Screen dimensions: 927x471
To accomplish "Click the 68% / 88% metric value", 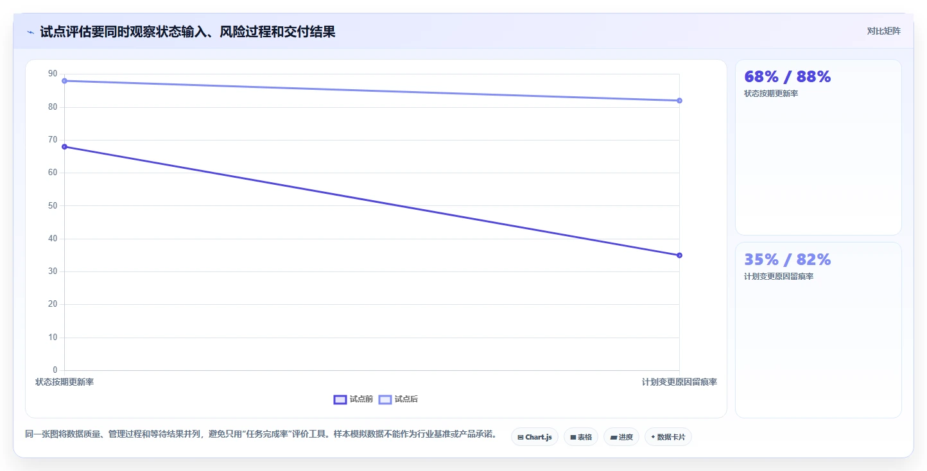I will (787, 77).
